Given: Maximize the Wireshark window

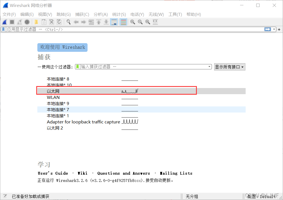Looking at the screenshot, I should [258, 5].
